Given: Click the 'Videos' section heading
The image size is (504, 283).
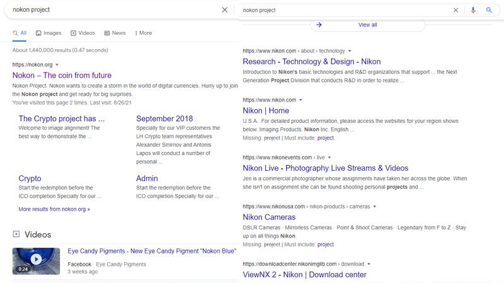Looking at the screenshot, I should [x=38, y=234].
